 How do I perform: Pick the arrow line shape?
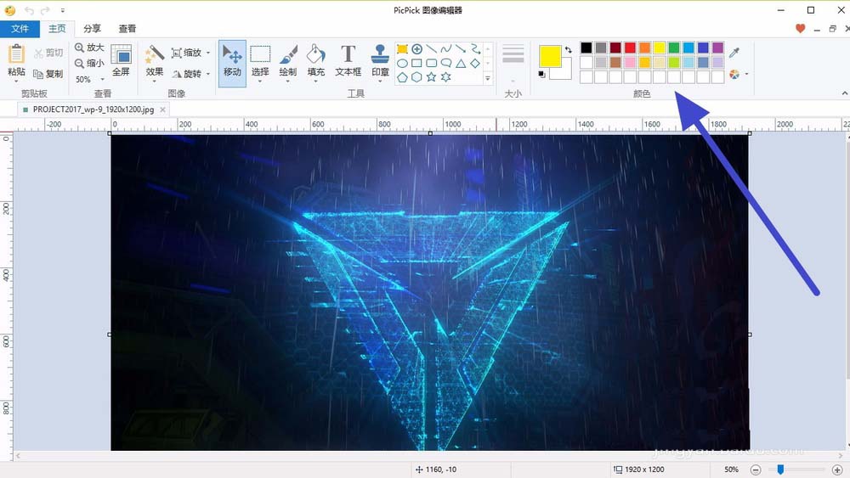[461, 49]
